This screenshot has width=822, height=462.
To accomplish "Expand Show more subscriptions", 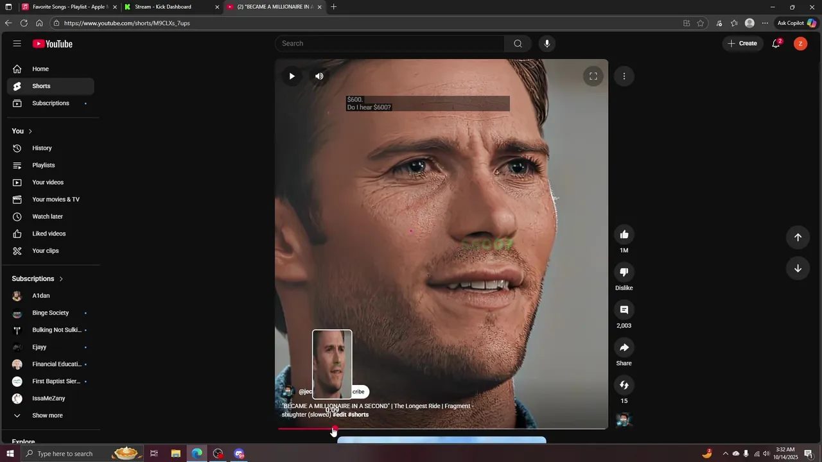I will tap(51, 416).
